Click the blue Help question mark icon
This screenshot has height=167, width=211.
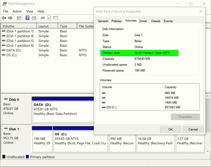[28, 18]
